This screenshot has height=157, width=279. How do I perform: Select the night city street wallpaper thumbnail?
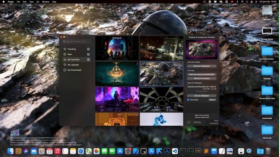(161, 48)
